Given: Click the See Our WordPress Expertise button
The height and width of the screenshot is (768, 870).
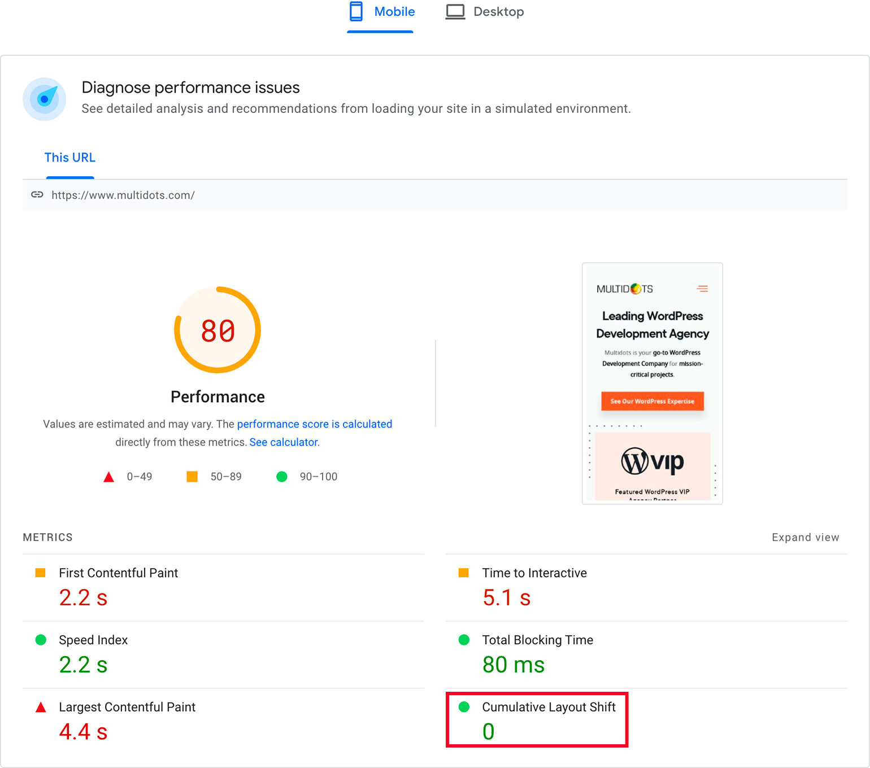Looking at the screenshot, I should coord(652,402).
